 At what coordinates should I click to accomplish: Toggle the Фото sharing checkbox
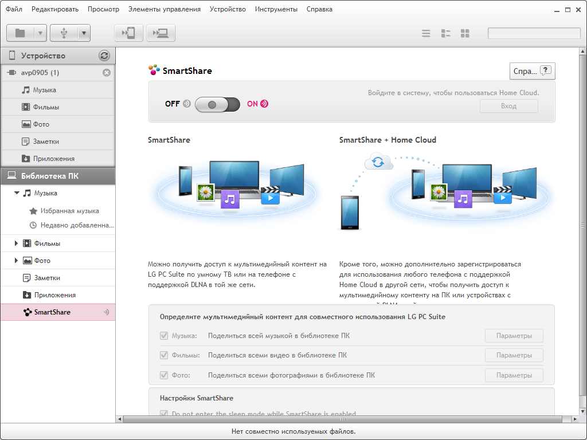(x=164, y=375)
